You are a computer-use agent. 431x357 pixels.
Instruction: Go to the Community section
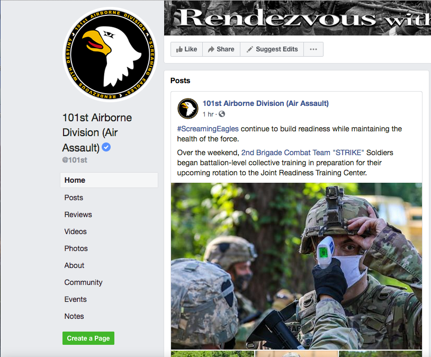pos(83,282)
